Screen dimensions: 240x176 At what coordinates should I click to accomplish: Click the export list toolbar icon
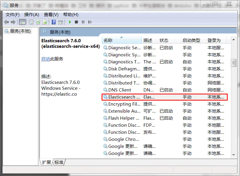pos(45,22)
